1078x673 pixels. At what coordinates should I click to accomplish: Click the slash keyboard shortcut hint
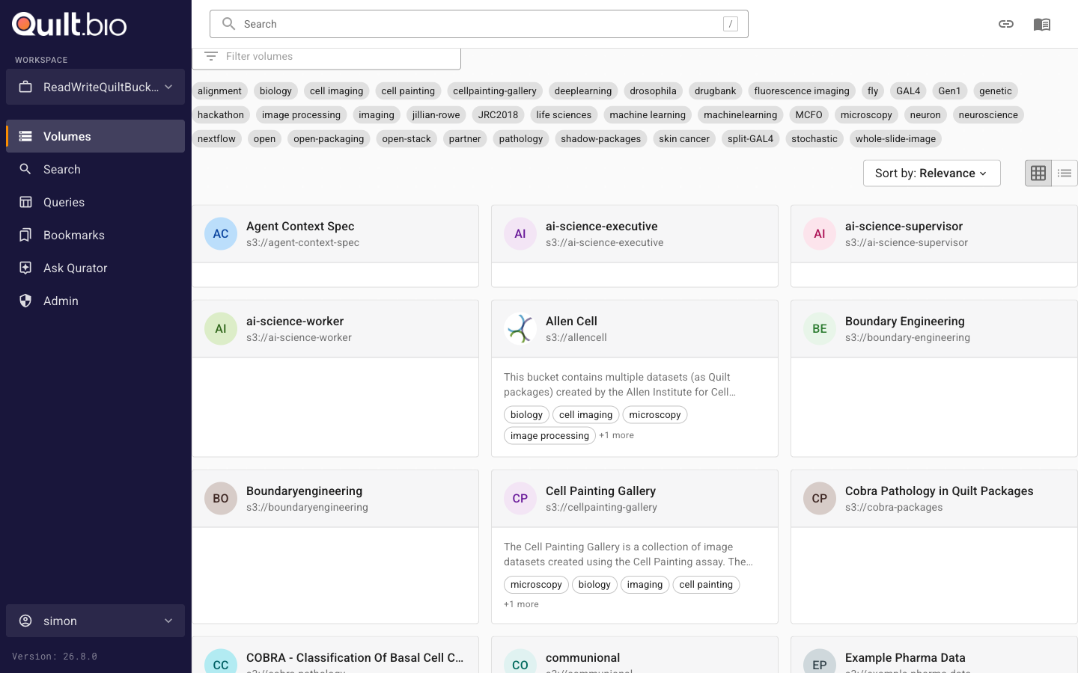tap(731, 24)
